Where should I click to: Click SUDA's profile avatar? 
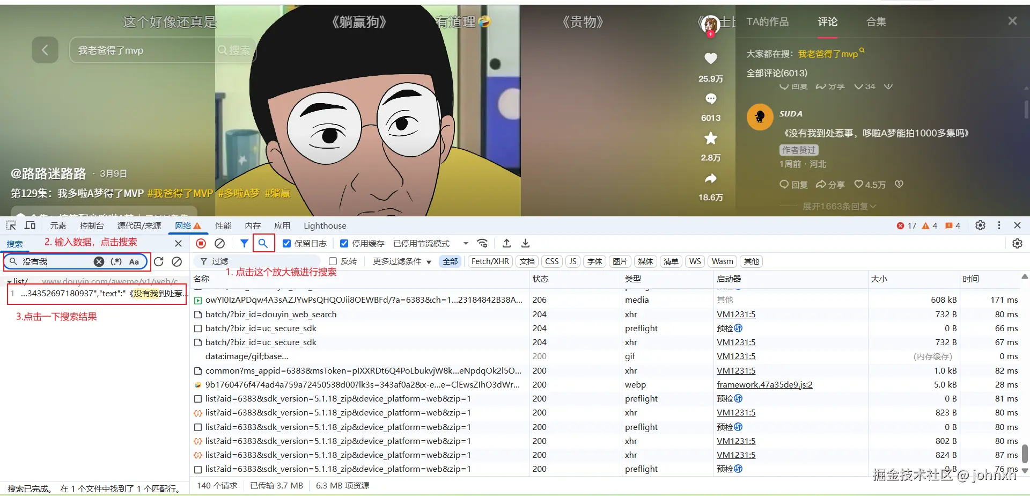[x=760, y=116]
